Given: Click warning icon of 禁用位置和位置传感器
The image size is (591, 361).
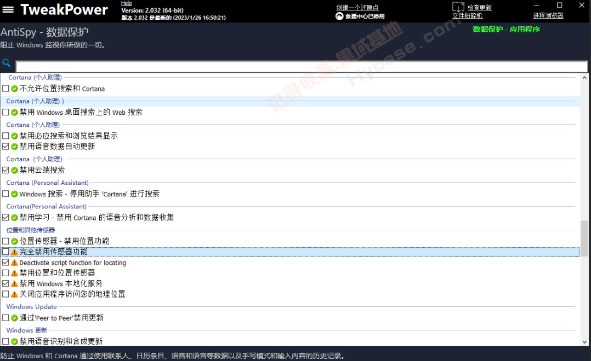Looking at the screenshot, I should point(14,273).
